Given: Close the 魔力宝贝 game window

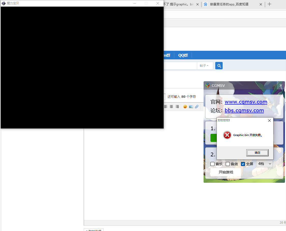Looking at the screenshot, I should tap(158, 3).
